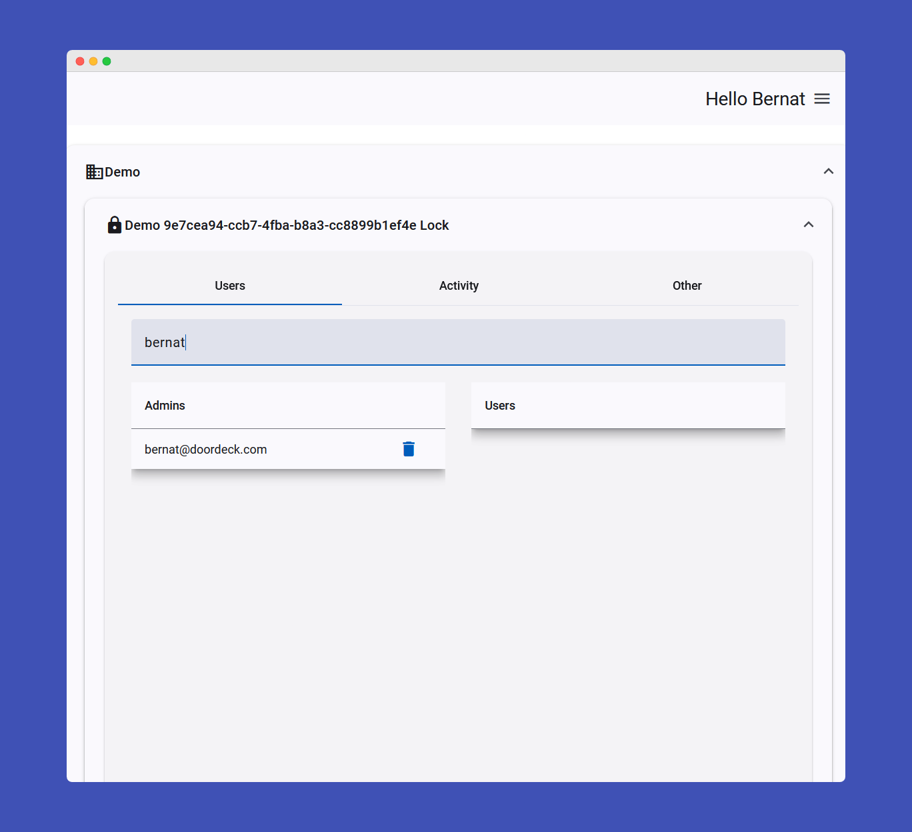The image size is (912, 832).
Task: Collapse the Demo Lock panel chevron
Action: tap(808, 225)
